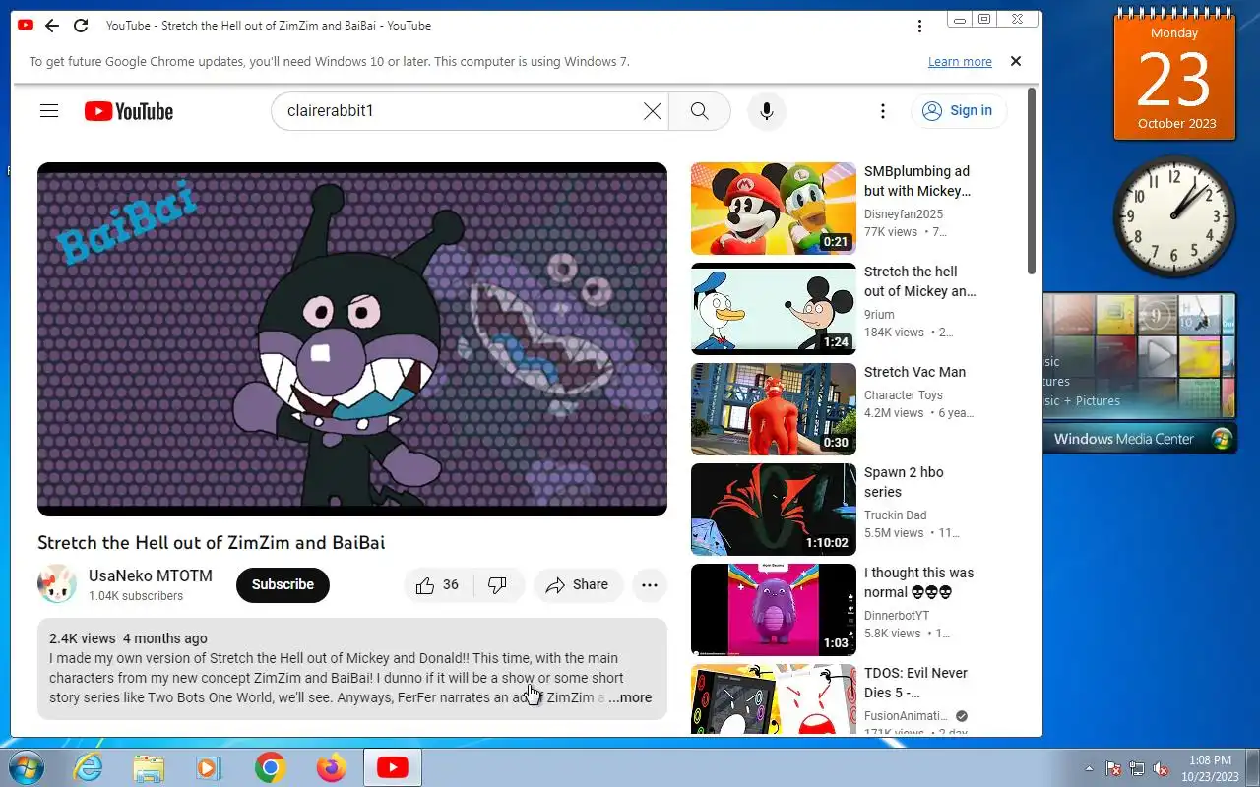Image resolution: width=1260 pixels, height=787 pixels.
Task: Click the analog clock desktop gadget
Action: 1174,216
